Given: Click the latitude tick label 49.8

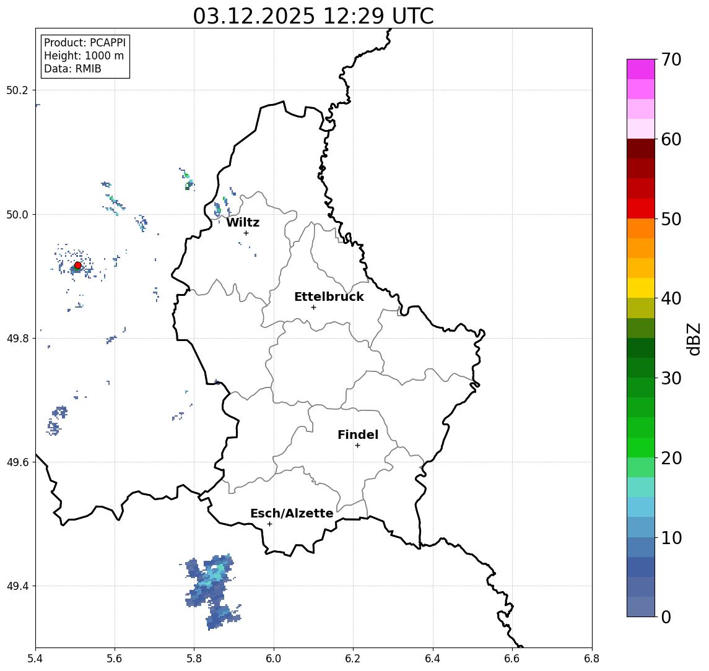Looking at the screenshot, I should pos(17,338).
